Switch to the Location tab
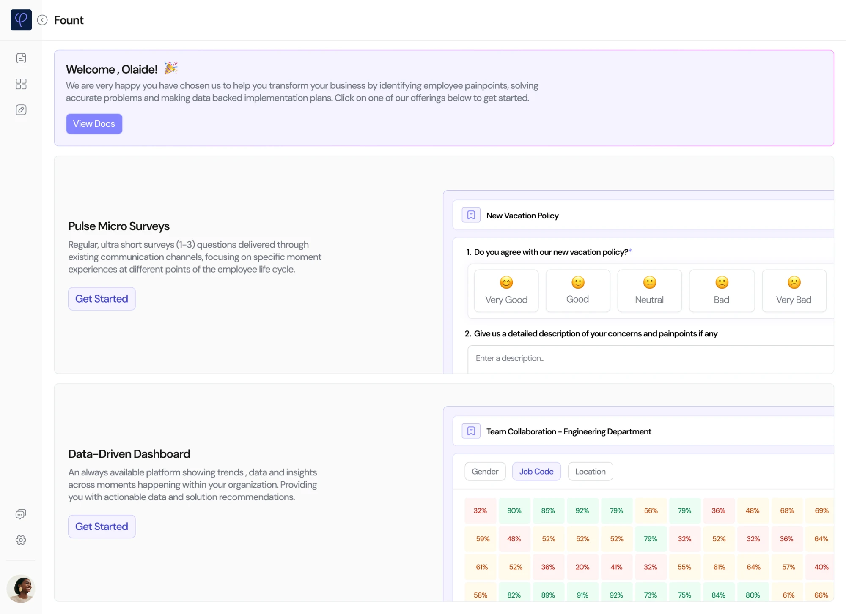The width and height of the screenshot is (846, 614). pos(591,471)
